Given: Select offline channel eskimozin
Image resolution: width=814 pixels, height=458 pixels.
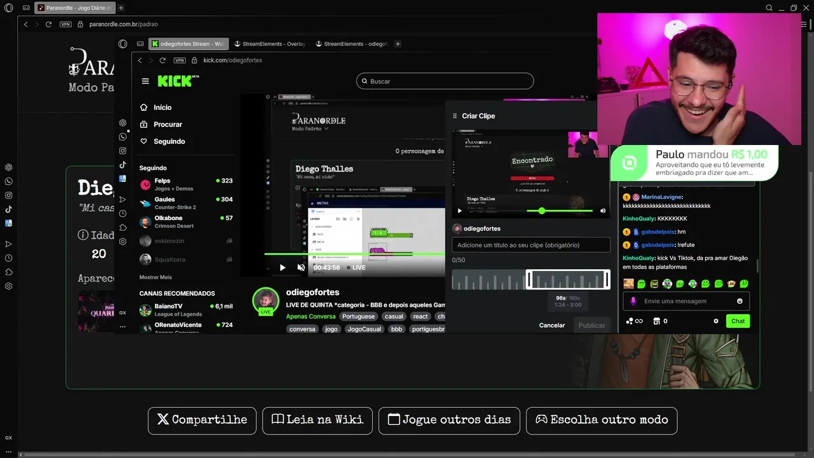Looking at the screenshot, I should [186, 241].
